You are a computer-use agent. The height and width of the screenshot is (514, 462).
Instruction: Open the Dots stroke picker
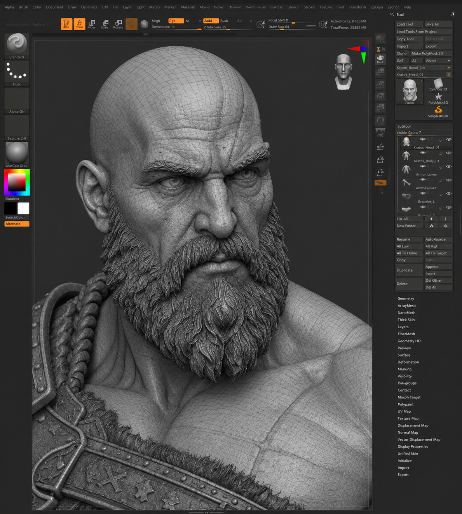click(x=17, y=73)
